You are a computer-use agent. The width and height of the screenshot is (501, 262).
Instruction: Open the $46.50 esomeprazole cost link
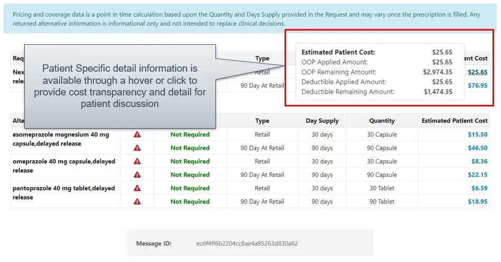[478, 148]
